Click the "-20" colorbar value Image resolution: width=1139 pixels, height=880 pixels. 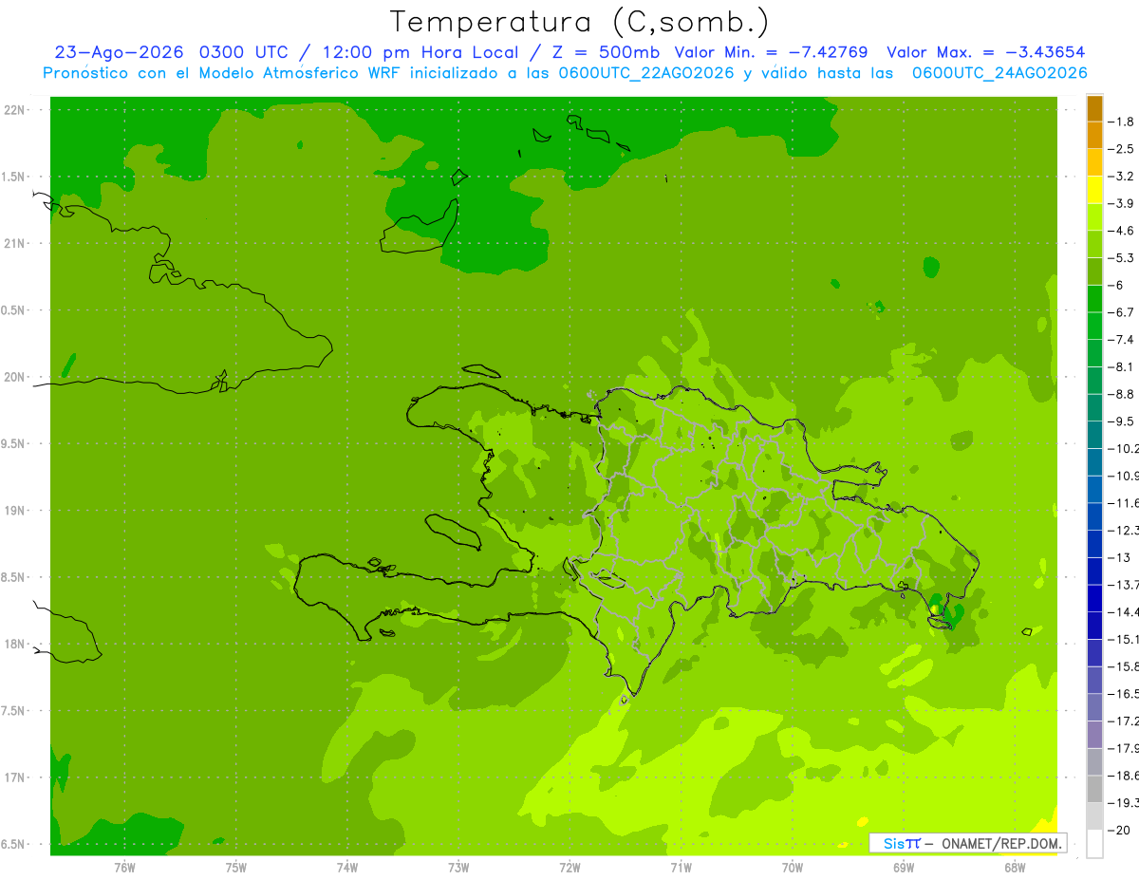point(1120,830)
